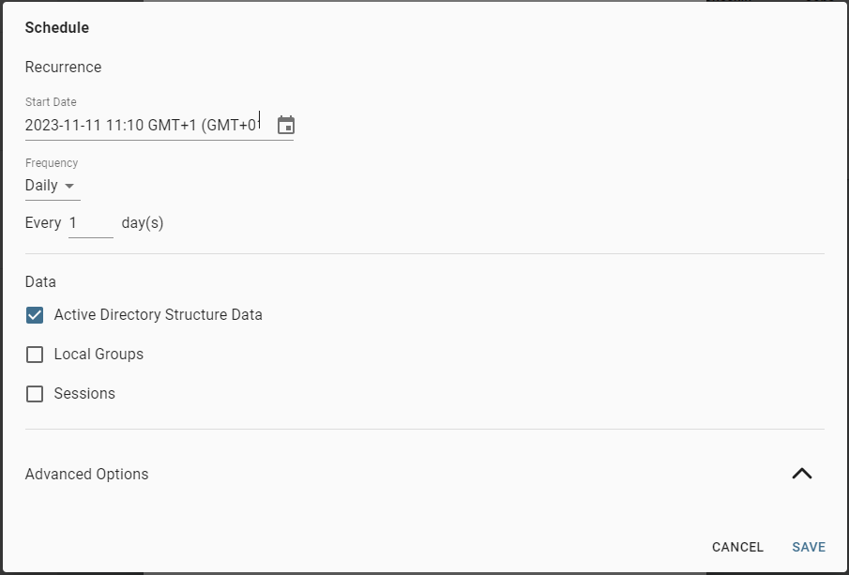Click into the Start Date text field
The image size is (849, 575).
(x=148, y=126)
